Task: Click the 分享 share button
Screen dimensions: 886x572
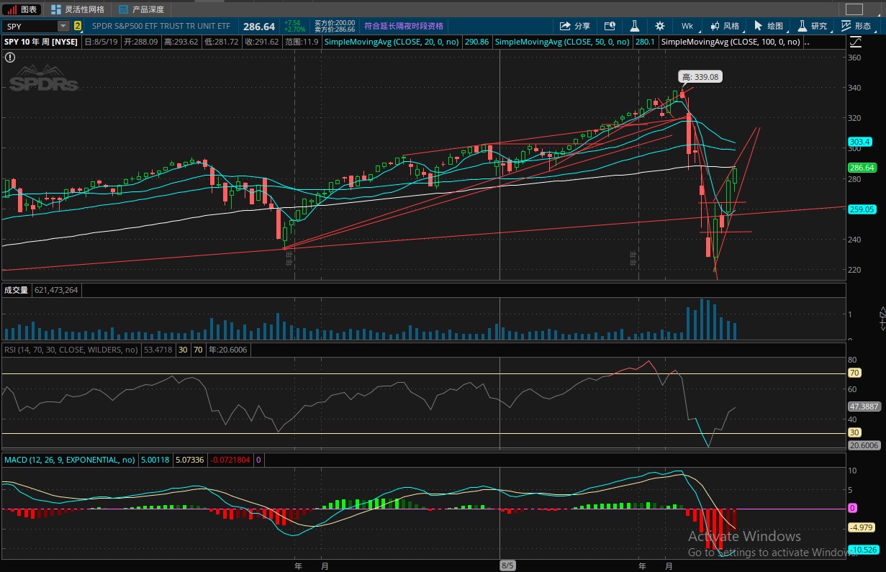Action: 575,26
